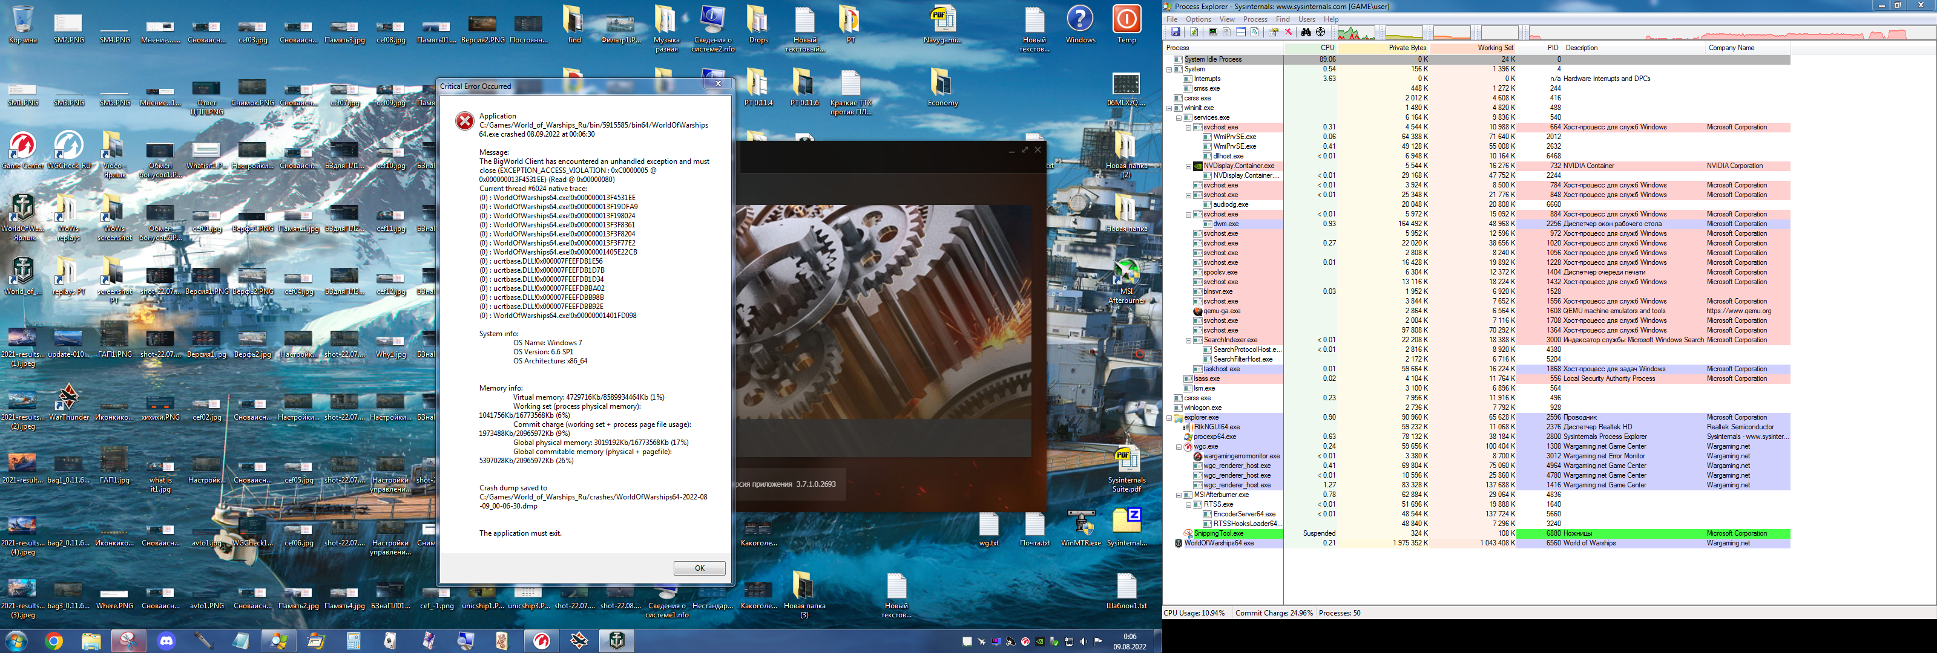Open Google Chrome from the taskbar
Viewport: 1937px width, 653px height.
53,641
